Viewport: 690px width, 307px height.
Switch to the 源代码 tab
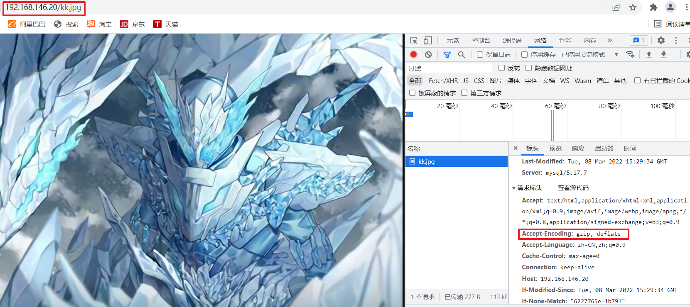pyautogui.click(x=512, y=40)
